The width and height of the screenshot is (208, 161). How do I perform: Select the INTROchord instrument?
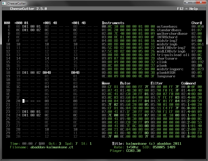(x=139, y=37)
